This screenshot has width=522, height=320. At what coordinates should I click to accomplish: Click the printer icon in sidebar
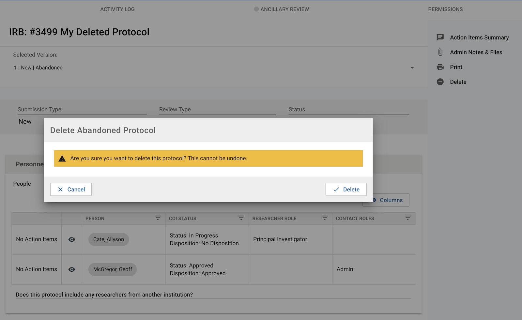click(440, 67)
